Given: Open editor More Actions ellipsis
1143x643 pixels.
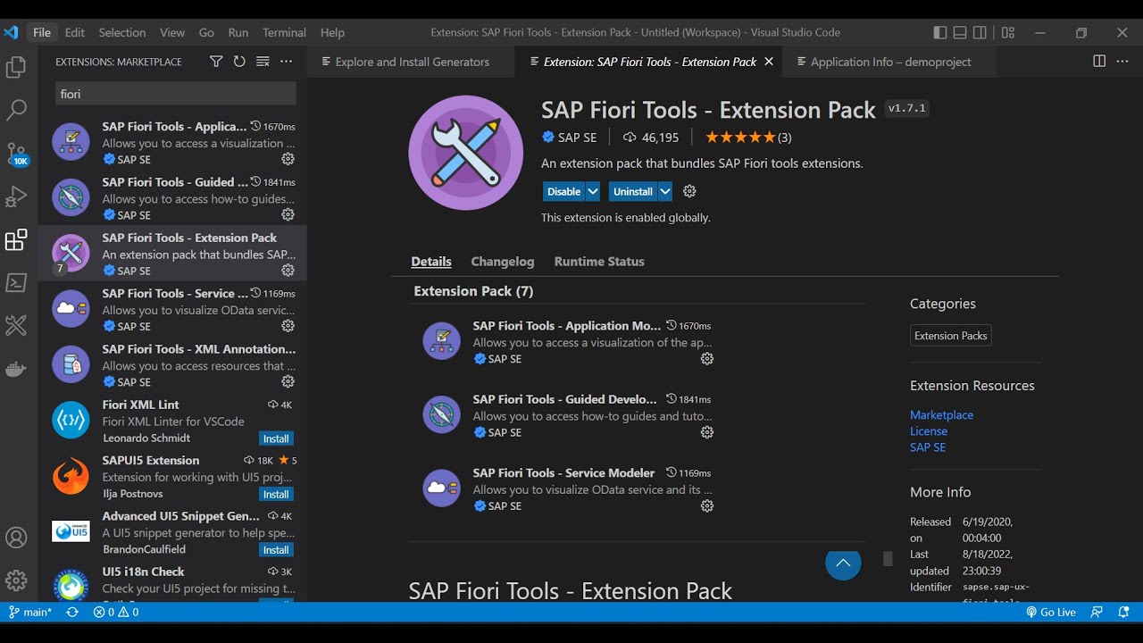Looking at the screenshot, I should pos(1122,62).
